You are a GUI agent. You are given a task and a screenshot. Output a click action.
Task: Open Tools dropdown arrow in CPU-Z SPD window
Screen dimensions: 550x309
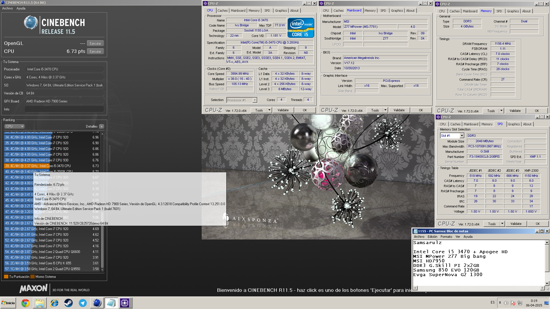(x=502, y=224)
